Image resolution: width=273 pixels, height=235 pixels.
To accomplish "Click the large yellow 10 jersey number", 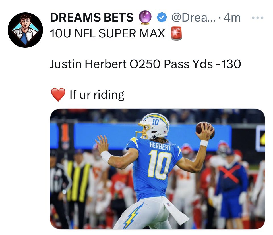I will pyautogui.click(x=159, y=164).
